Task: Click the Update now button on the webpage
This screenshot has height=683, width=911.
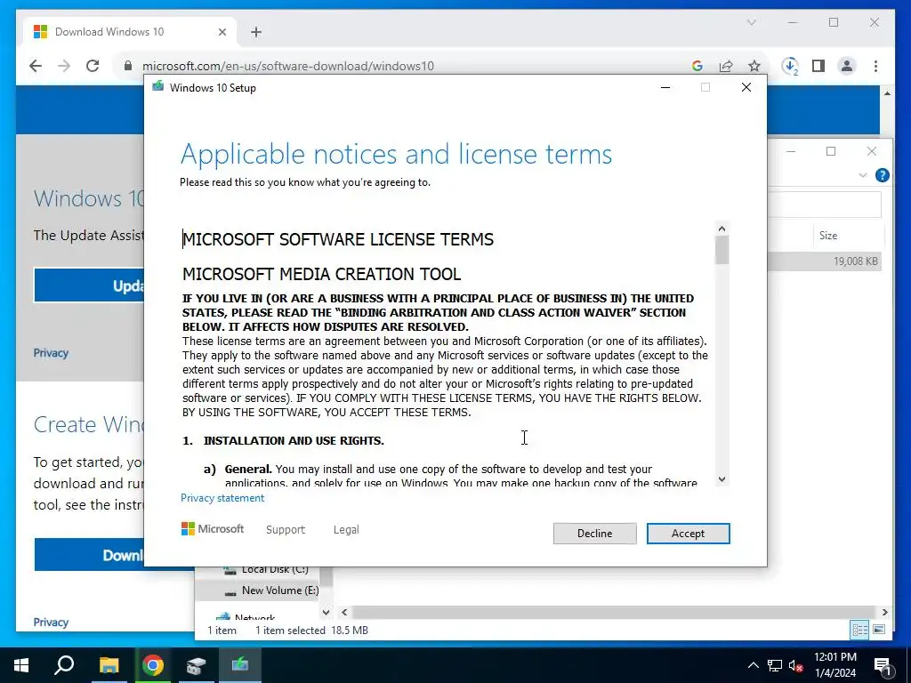Action: click(x=89, y=285)
